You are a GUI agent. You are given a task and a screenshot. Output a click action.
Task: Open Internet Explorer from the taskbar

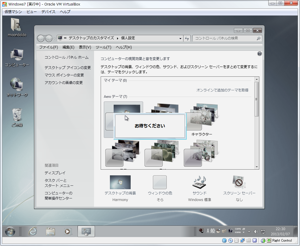coord(33,231)
